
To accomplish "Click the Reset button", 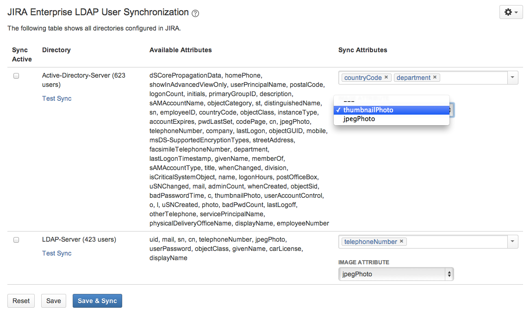I will pyautogui.click(x=21, y=301).
